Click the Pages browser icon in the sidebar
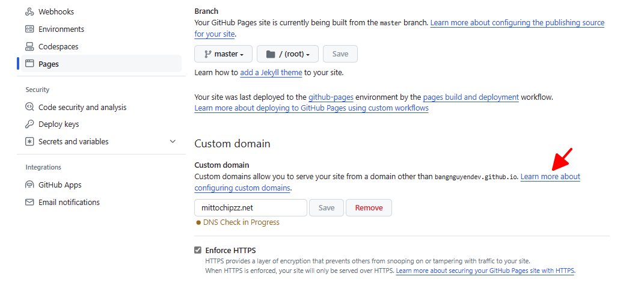The width and height of the screenshot is (641, 306). tap(29, 64)
